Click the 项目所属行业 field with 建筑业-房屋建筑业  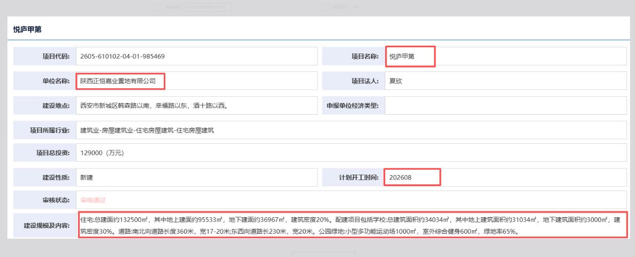click(x=352, y=130)
